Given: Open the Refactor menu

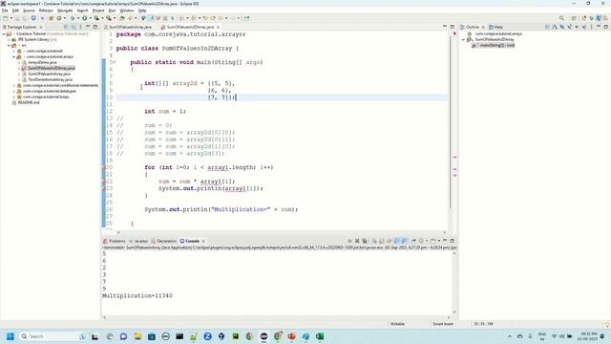Looking at the screenshot, I should click(x=46, y=11).
